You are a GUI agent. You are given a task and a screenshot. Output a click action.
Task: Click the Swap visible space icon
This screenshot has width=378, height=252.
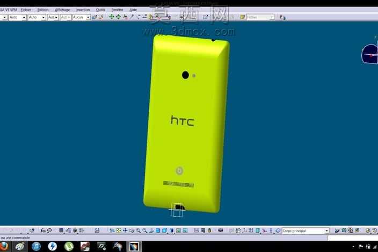185,231
